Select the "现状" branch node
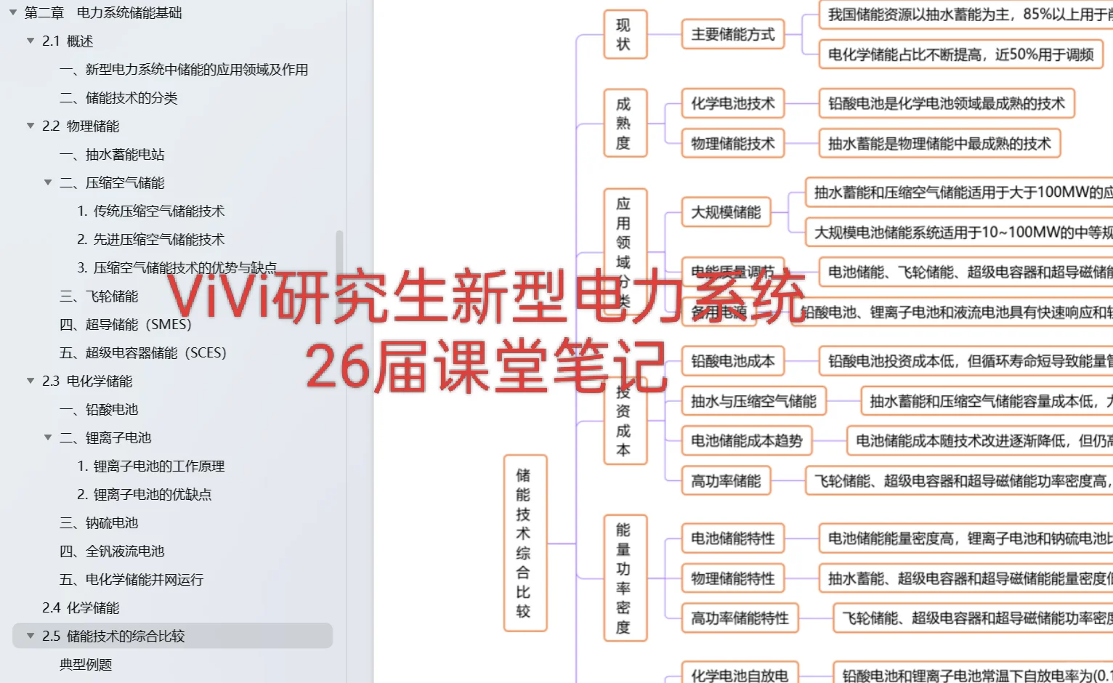Screen dimensions: 1113x683 (625, 36)
